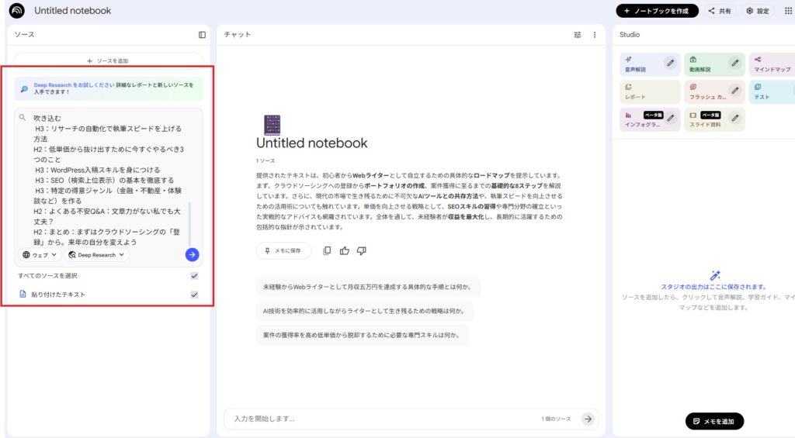The height and width of the screenshot is (438, 795).
Task: Open the ウェブ source type dropdown
Action: click(40, 255)
